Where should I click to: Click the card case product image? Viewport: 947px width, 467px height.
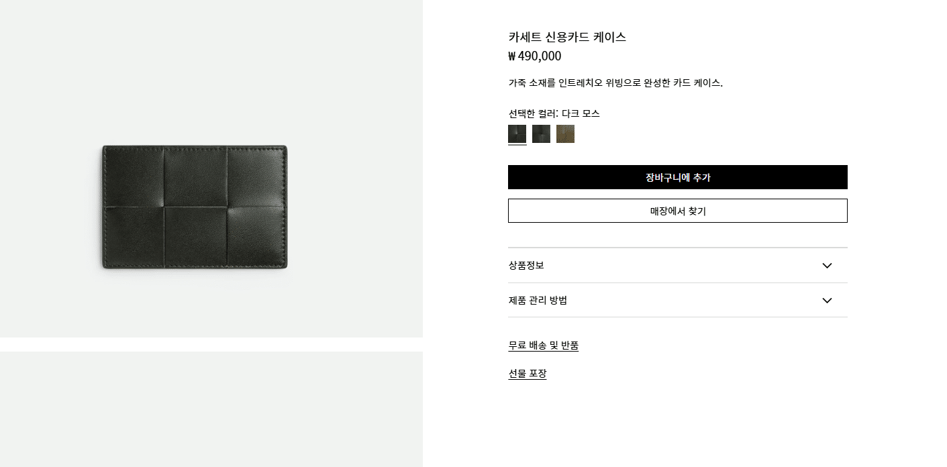click(195, 207)
